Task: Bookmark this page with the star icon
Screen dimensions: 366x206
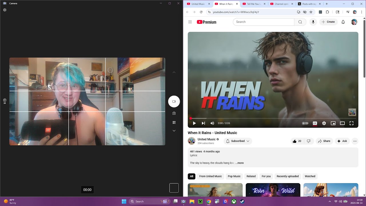Action: pyautogui.click(x=311, y=12)
